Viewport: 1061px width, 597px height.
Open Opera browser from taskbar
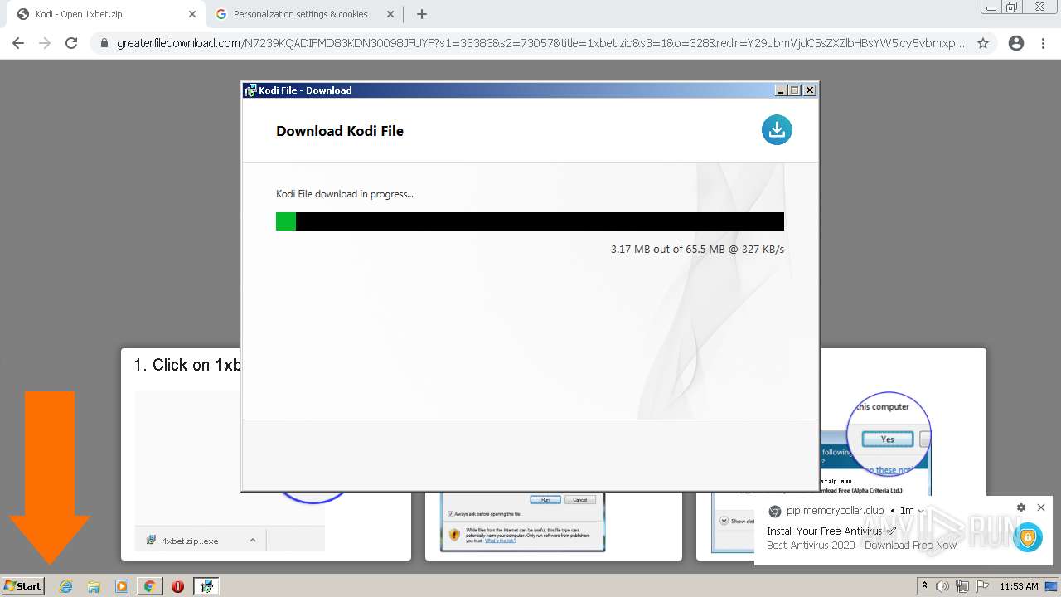(x=177, y=586)
